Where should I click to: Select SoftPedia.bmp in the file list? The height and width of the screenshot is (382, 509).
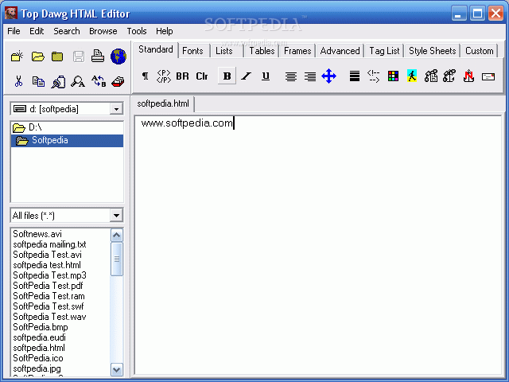click(41, 327)
